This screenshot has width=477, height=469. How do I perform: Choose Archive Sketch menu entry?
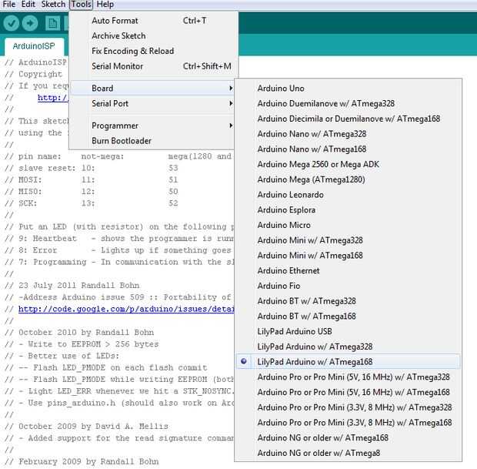pyautogui.click(x=152, y=36)
